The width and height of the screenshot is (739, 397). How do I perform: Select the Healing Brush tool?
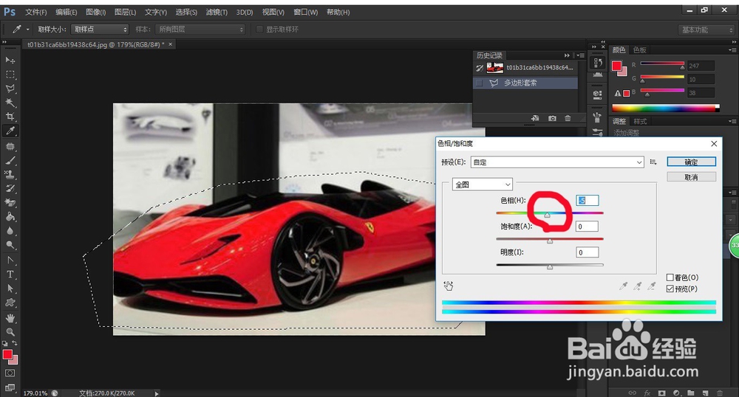(10, 146)
